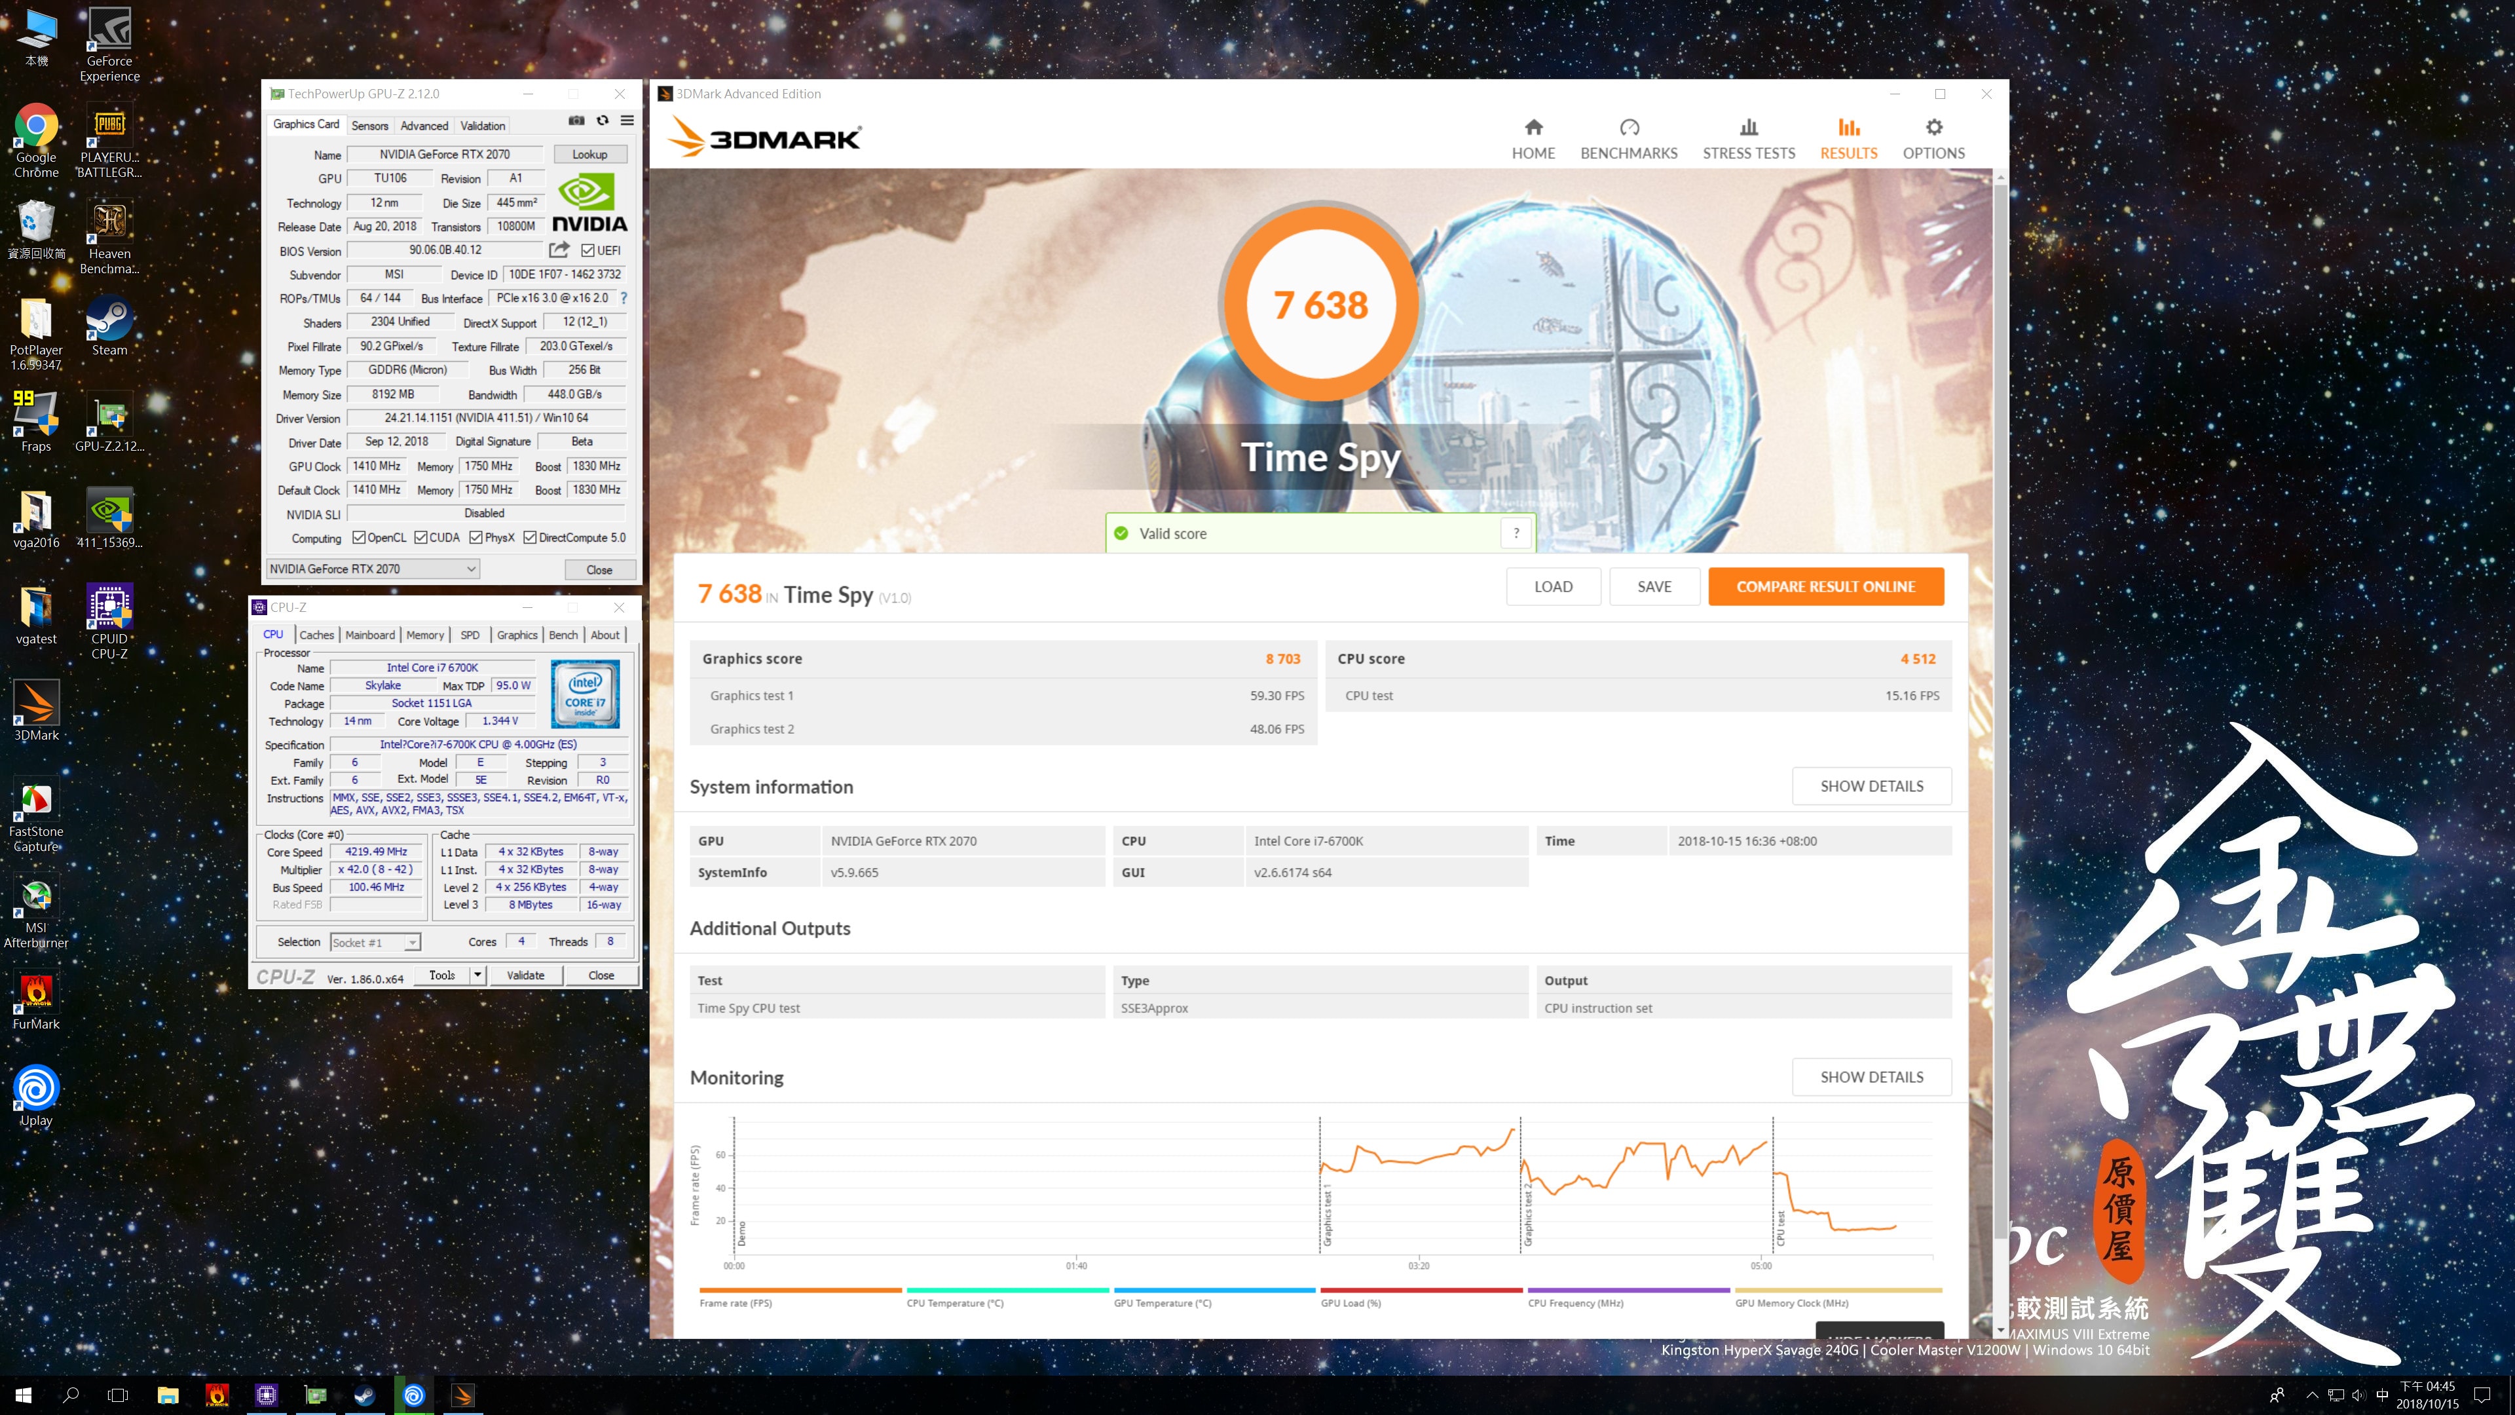The image size is (2515, 1415).
Task: Take GPU-Z screenshot with camera icon
Action: pos(576,121)
